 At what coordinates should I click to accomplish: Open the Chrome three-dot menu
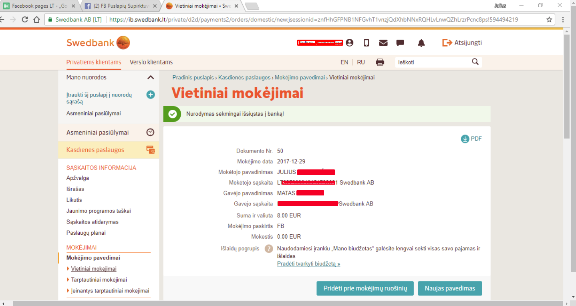tap(563, 19)
